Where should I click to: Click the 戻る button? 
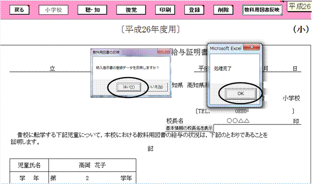coord(19,10)
